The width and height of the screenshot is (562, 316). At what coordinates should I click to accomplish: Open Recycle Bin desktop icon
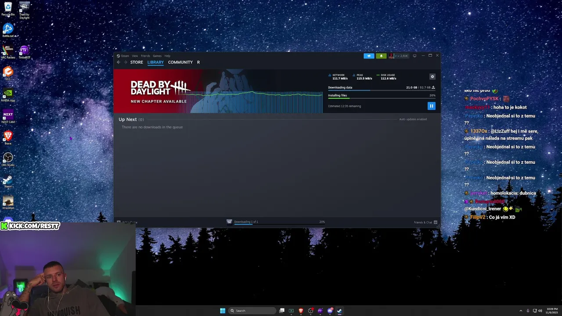point(8,9)
